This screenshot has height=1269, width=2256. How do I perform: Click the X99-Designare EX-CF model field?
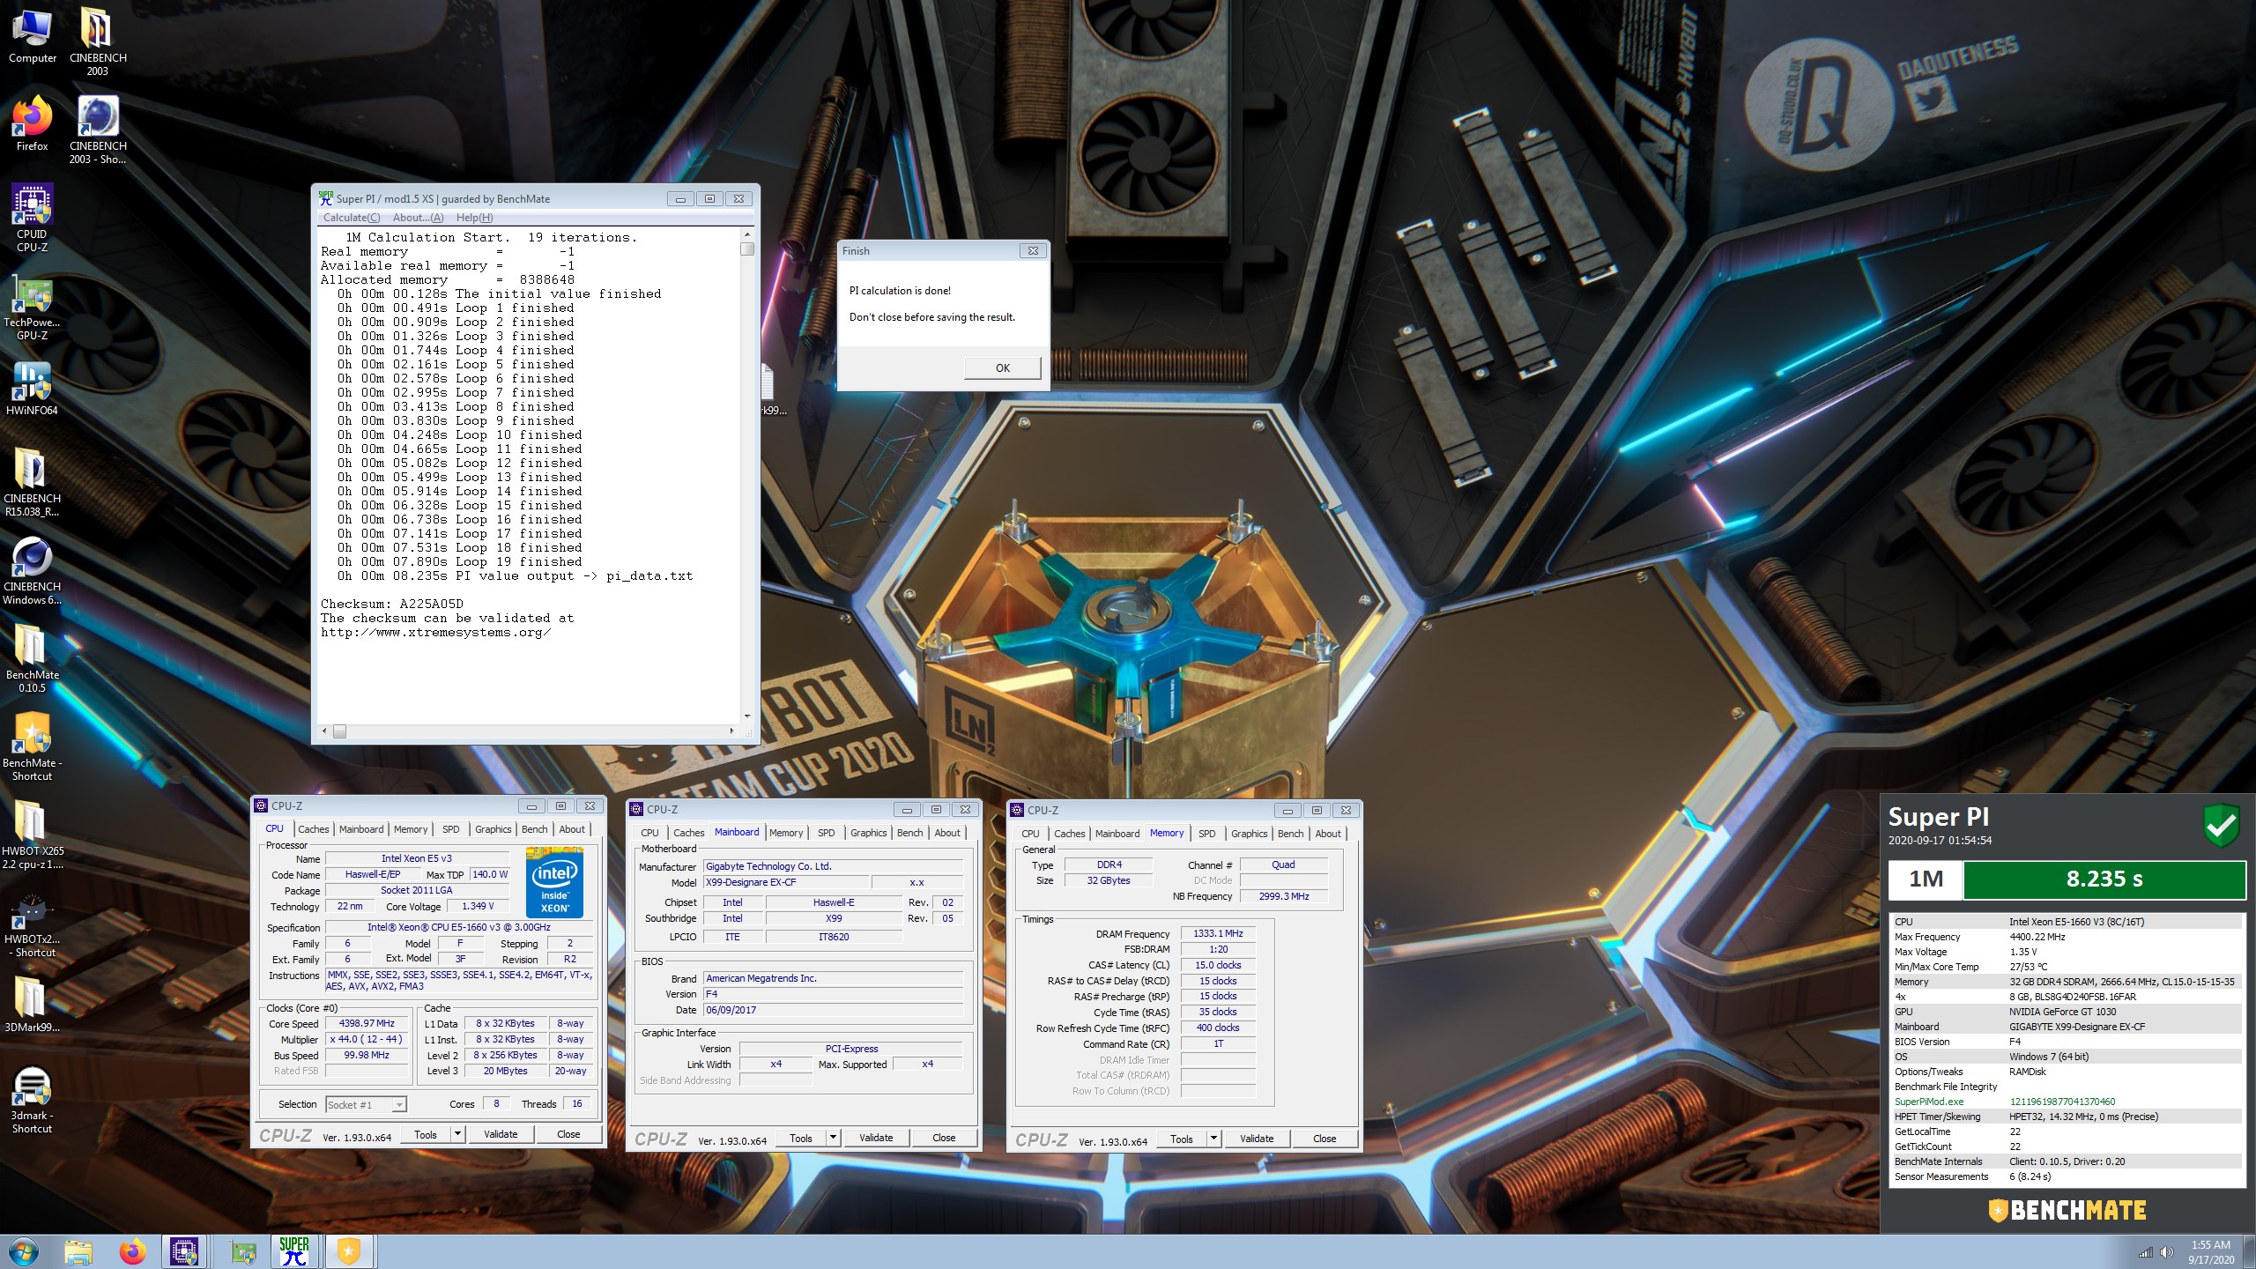point(786,882)
